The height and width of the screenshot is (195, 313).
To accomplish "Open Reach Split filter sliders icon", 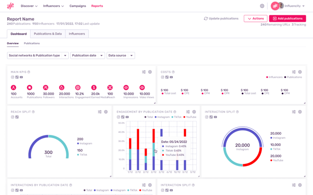I will [99, 112].
